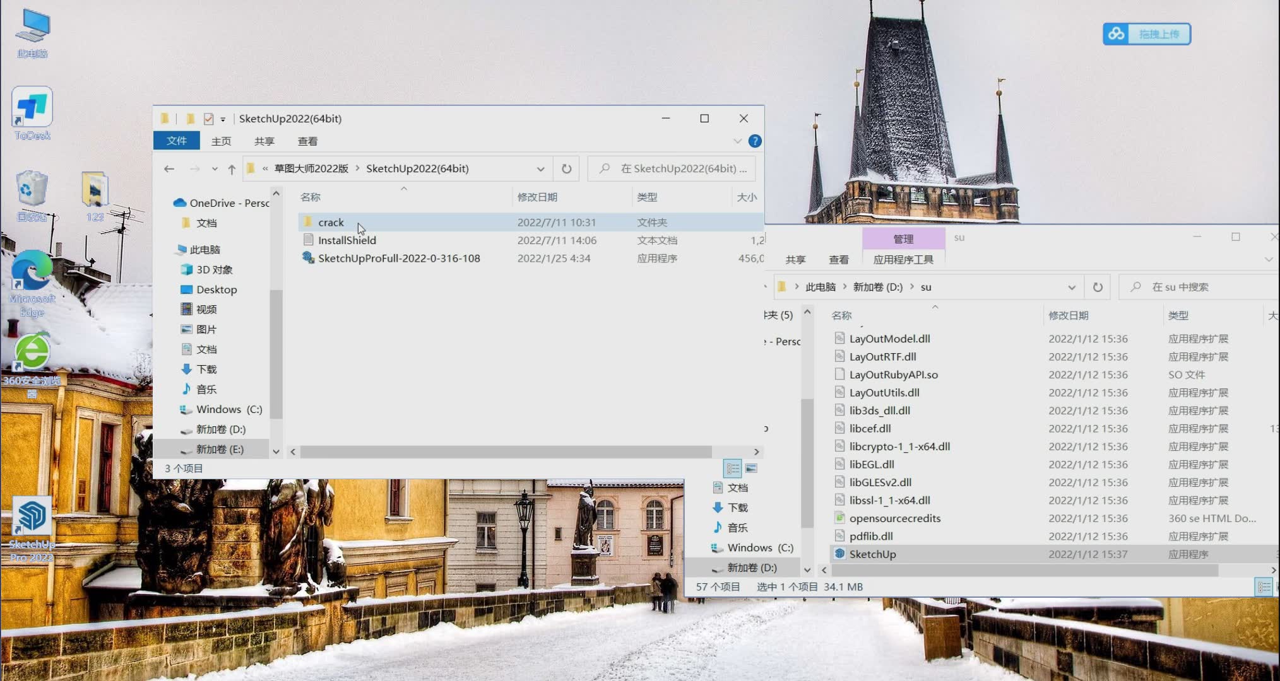This screenshot has height=681, width=1280.
Task: Expand address bar history in SketchUp2022 window
Action: click(x=540, y=169)
